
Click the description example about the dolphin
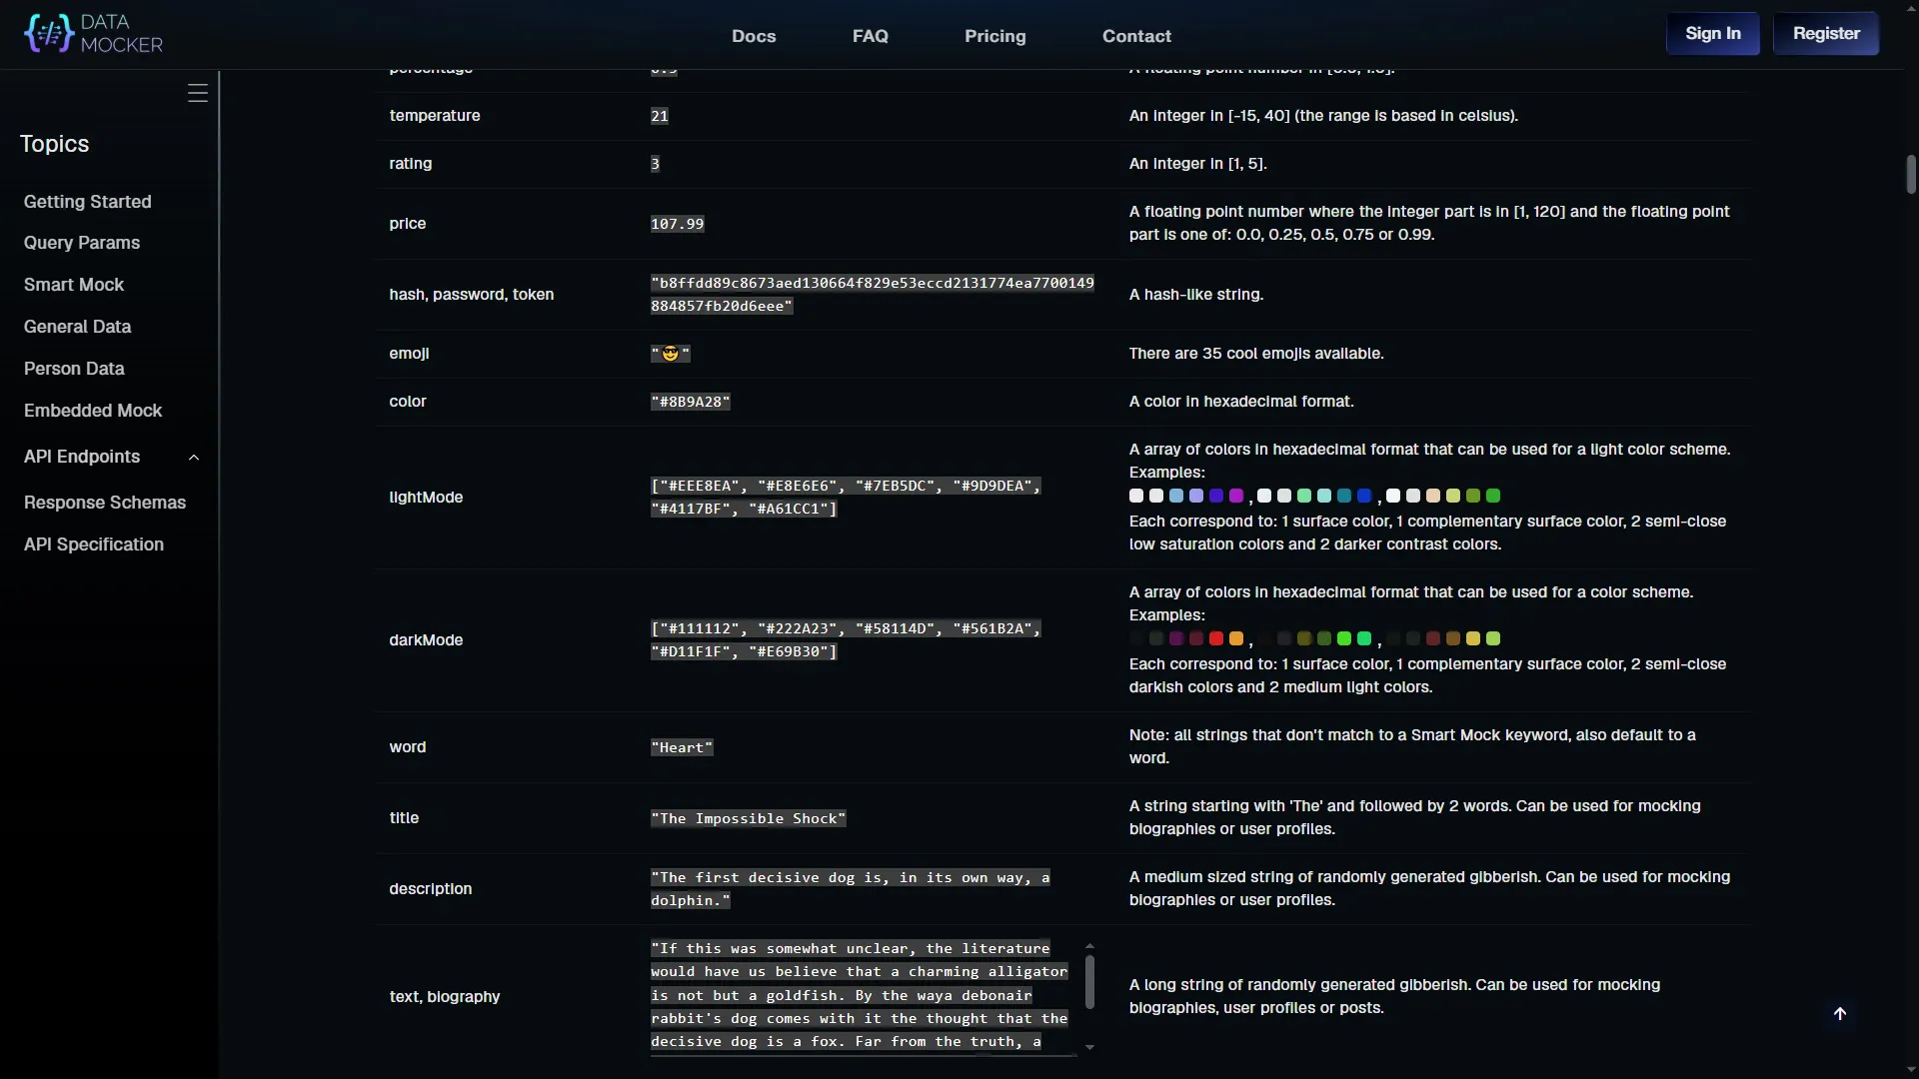[851, 889]
